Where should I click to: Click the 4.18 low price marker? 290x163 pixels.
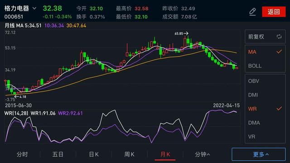pyautogui.click(x=20, y=96)
